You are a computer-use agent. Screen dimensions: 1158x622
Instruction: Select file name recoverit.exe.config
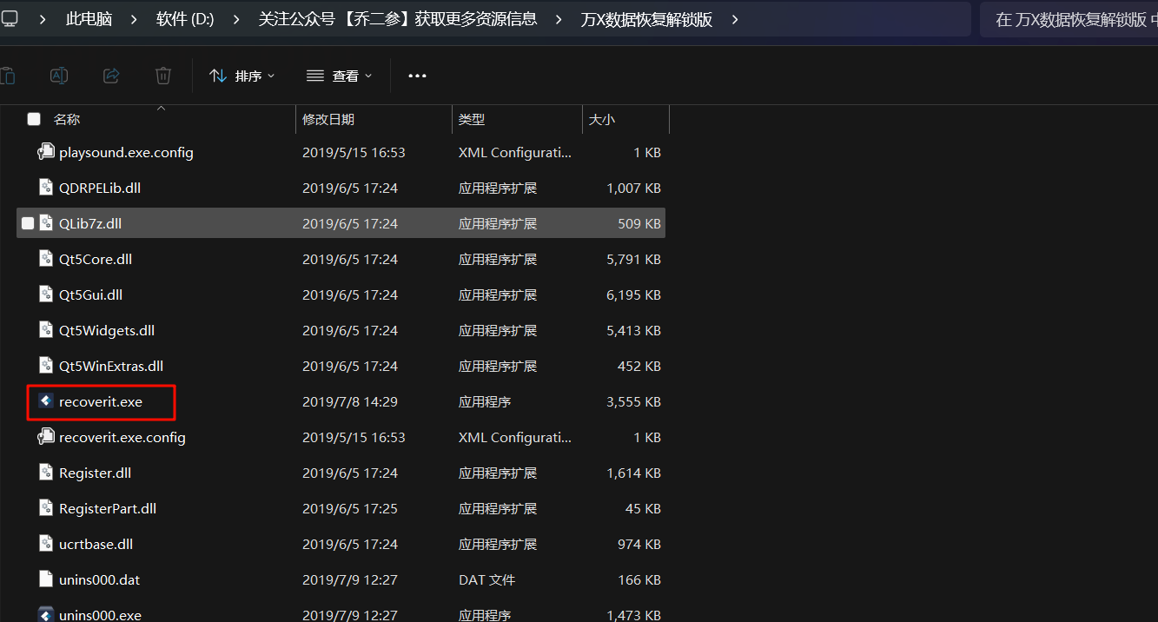122,437
